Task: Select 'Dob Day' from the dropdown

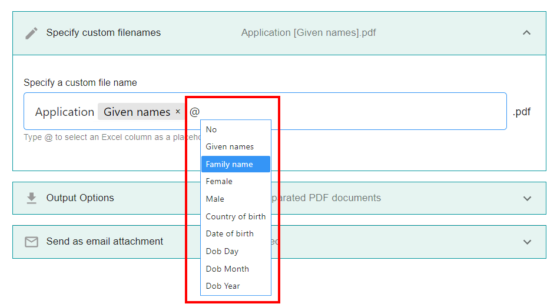Action: point(222,251)
